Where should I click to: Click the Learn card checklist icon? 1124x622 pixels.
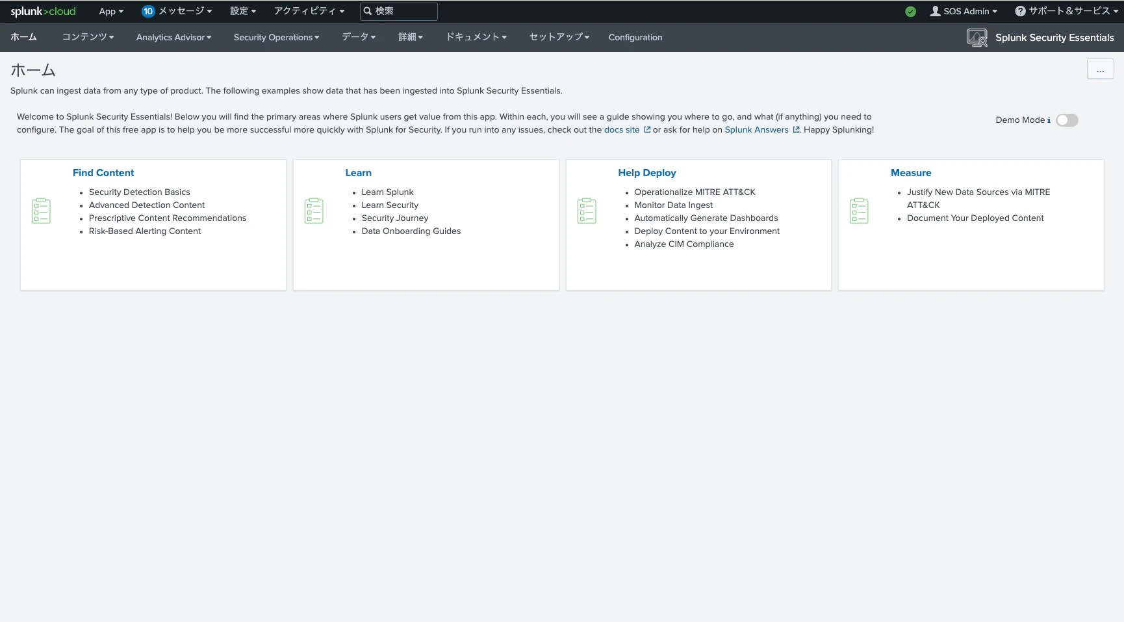point(314,211)
